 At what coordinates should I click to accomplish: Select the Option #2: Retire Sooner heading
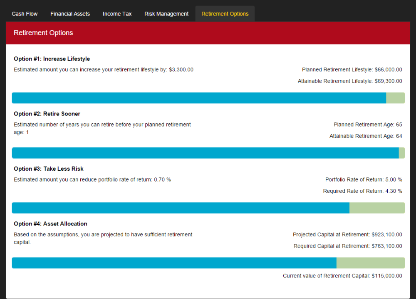[x=47, y=114]
